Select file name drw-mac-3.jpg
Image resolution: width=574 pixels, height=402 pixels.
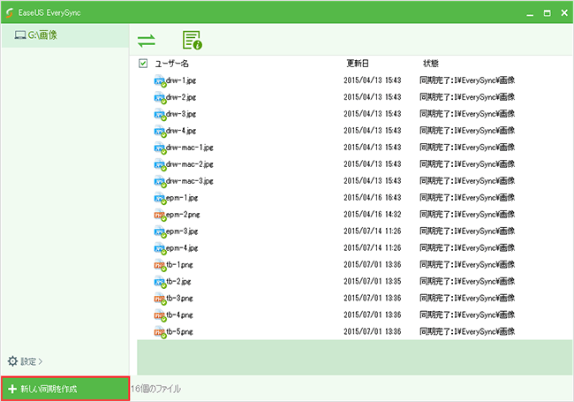[190, 181]
